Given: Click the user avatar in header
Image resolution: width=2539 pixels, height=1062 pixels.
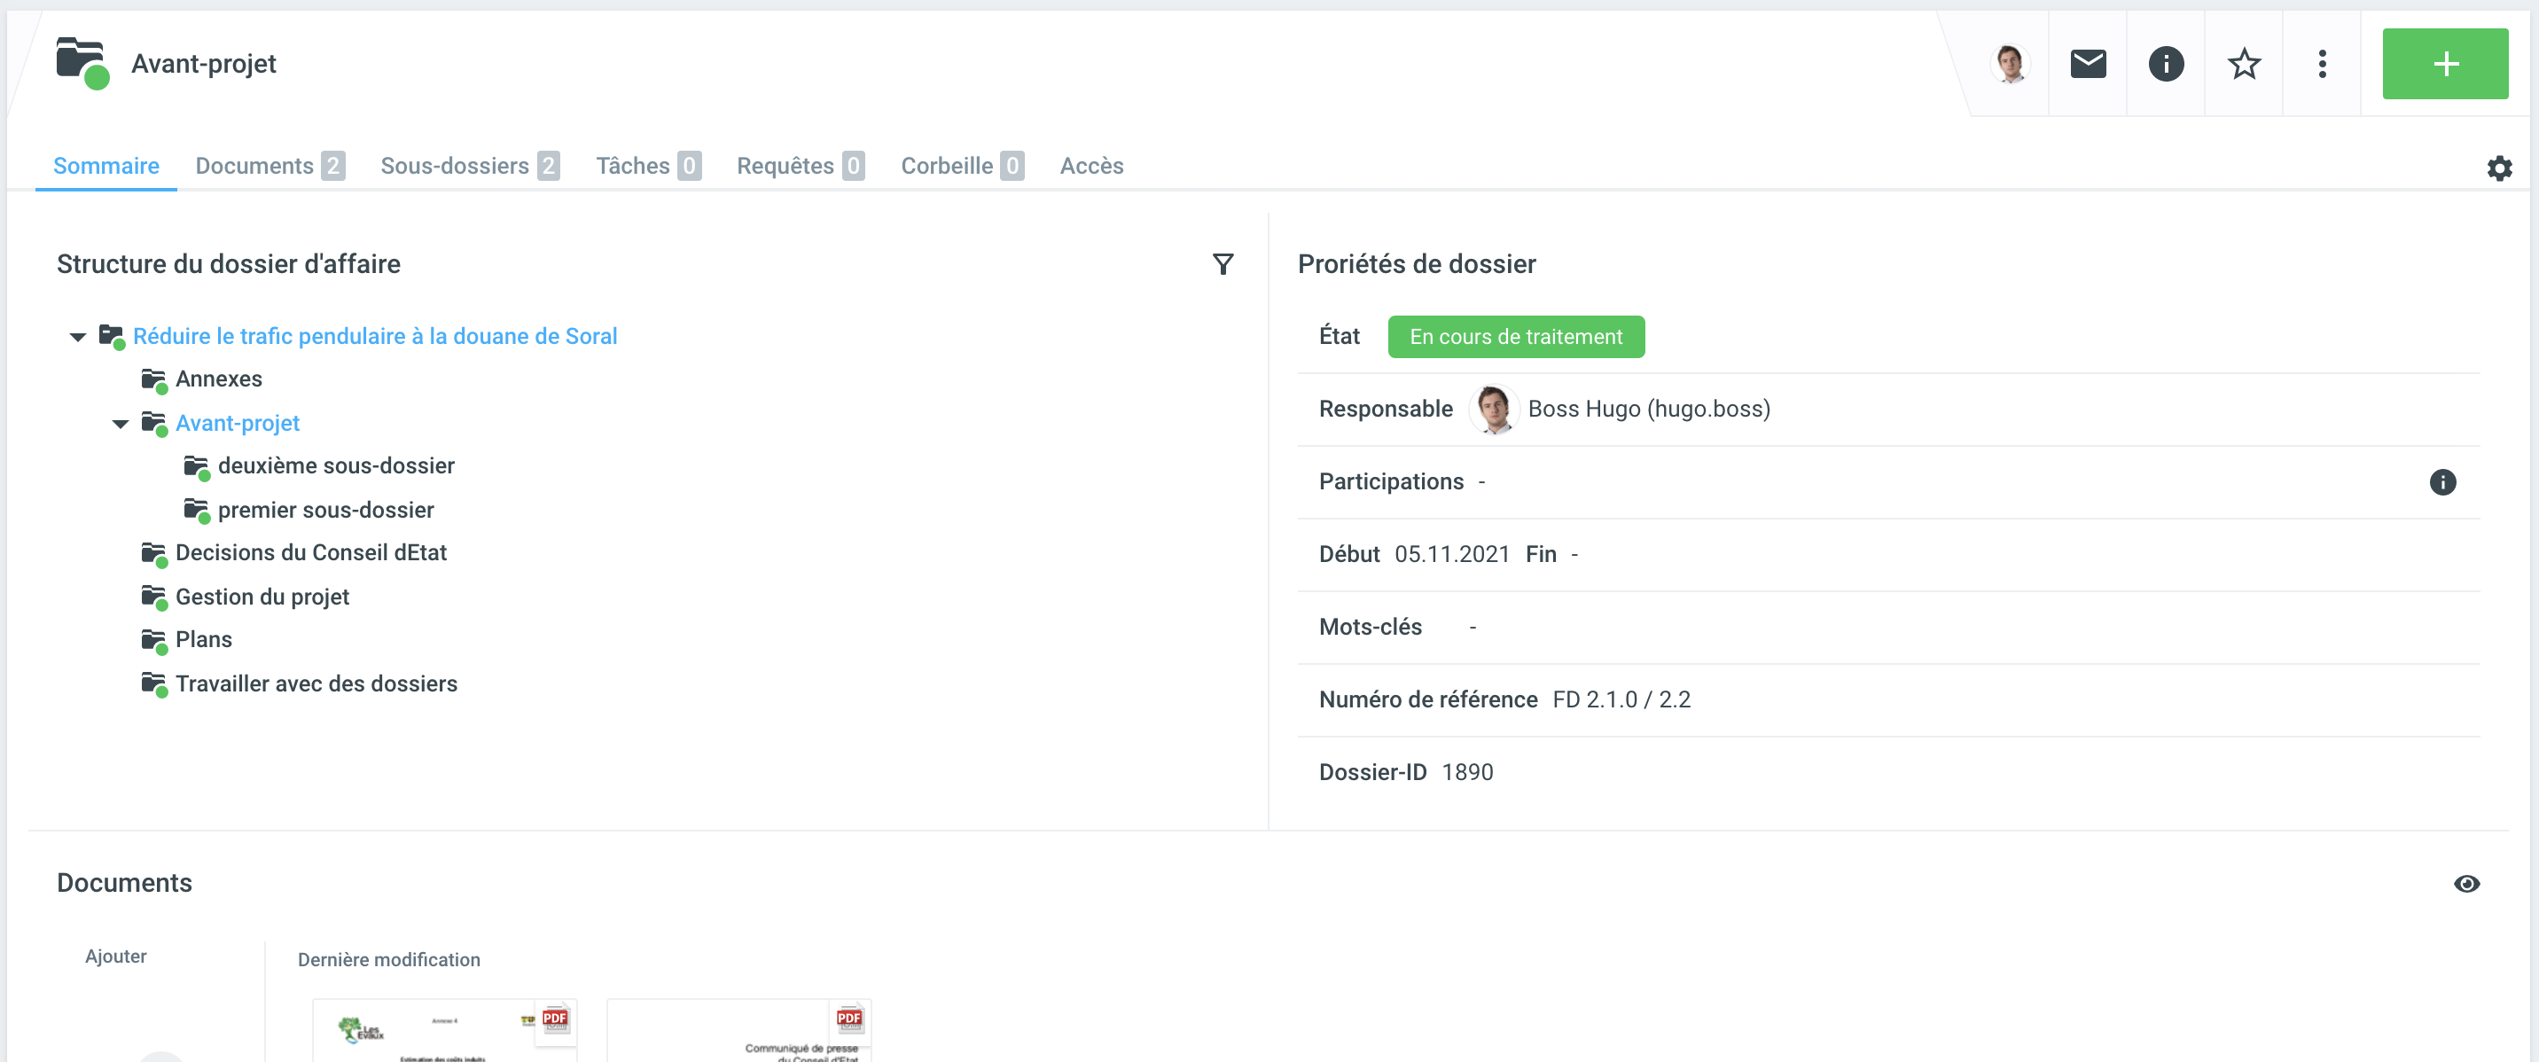Looking at the screenshot, I should pos(2010,64).
